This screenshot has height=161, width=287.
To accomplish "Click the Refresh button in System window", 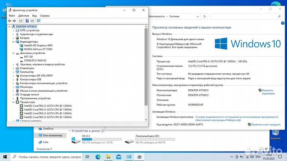I will tap(204, 16).
